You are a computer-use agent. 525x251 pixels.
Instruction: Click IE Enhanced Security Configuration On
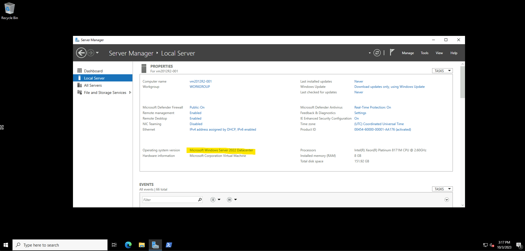pyautogui.click(x=357, y=118)
